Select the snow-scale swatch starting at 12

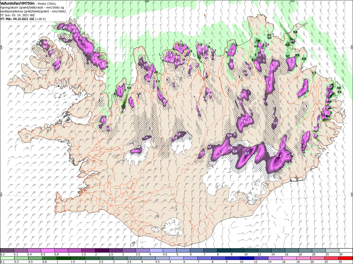[264, 251]
